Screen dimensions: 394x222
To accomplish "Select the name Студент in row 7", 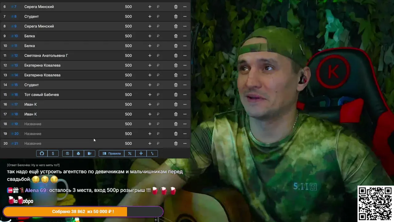I will (31, 16).
